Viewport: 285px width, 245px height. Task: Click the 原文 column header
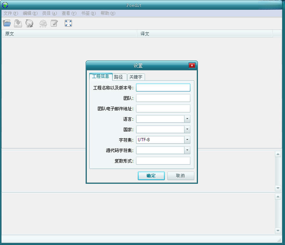(69, 34)
